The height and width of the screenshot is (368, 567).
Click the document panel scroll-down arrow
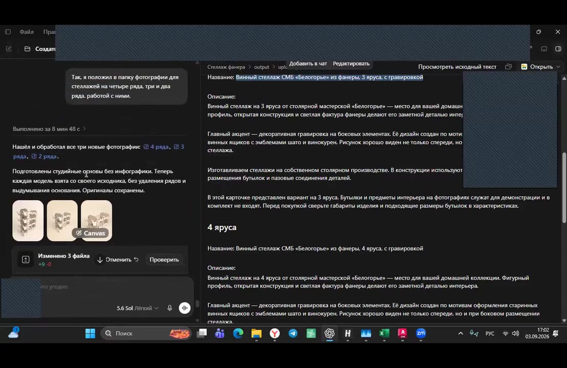(564, 320)
